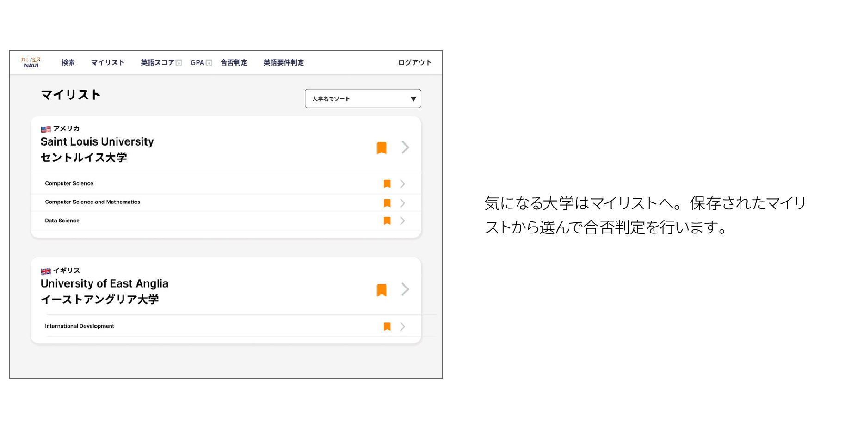Viewport: 851px width, 429px height.
Task: Remove Data Science bookmark
Action: [x=387, y=221]
